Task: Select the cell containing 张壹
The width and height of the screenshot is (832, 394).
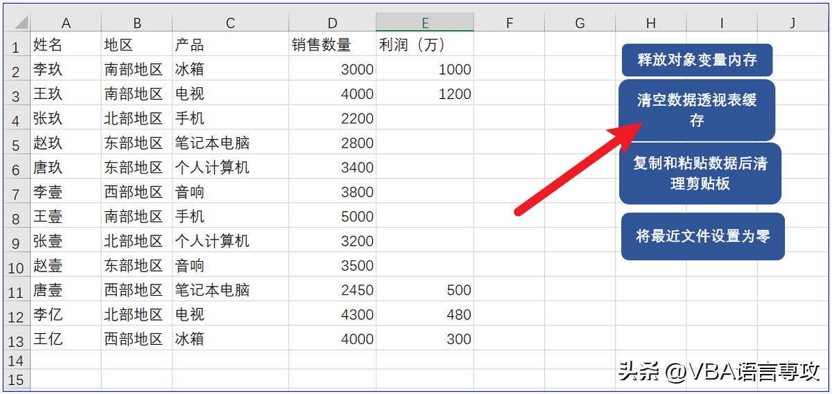Action: point(66,241)
